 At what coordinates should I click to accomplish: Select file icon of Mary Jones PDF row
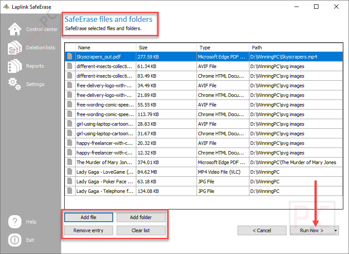click(70, 162)
